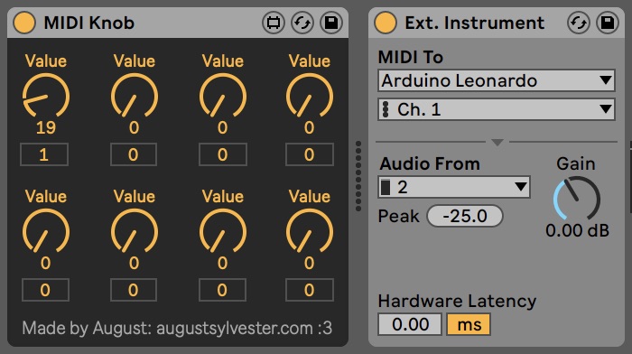This screenshot has width=632, height=354.
Task: Click the number box showing 1
Action: 44,154
